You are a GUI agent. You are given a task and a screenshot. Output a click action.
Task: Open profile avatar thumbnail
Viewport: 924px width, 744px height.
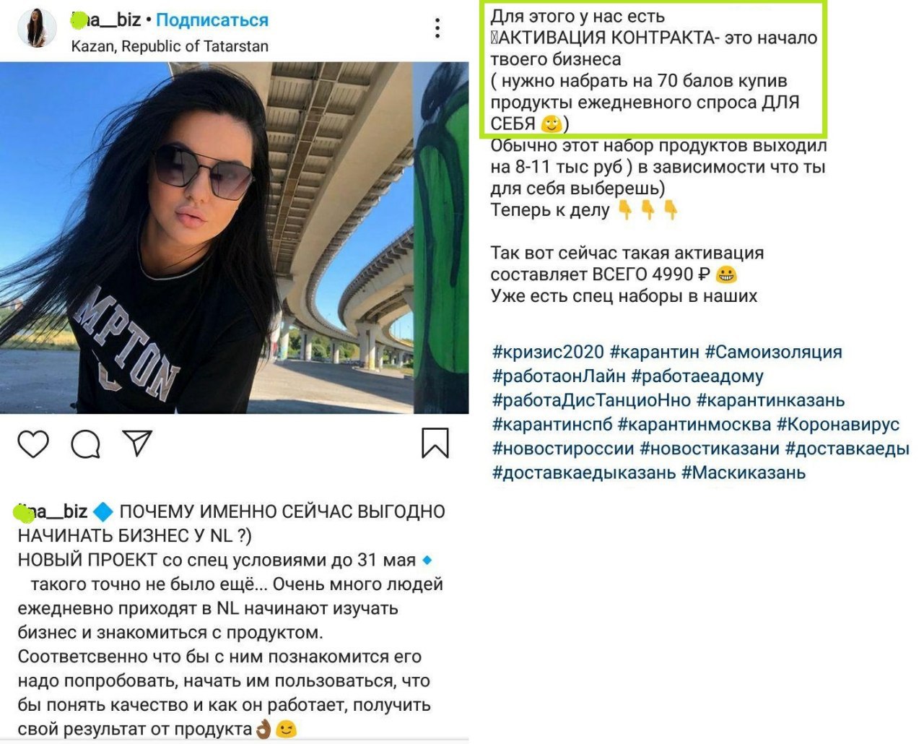[x=37, y=29]
